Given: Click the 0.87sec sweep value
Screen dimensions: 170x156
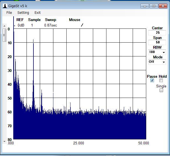Looking at the screenshot, I should (51, 25).
